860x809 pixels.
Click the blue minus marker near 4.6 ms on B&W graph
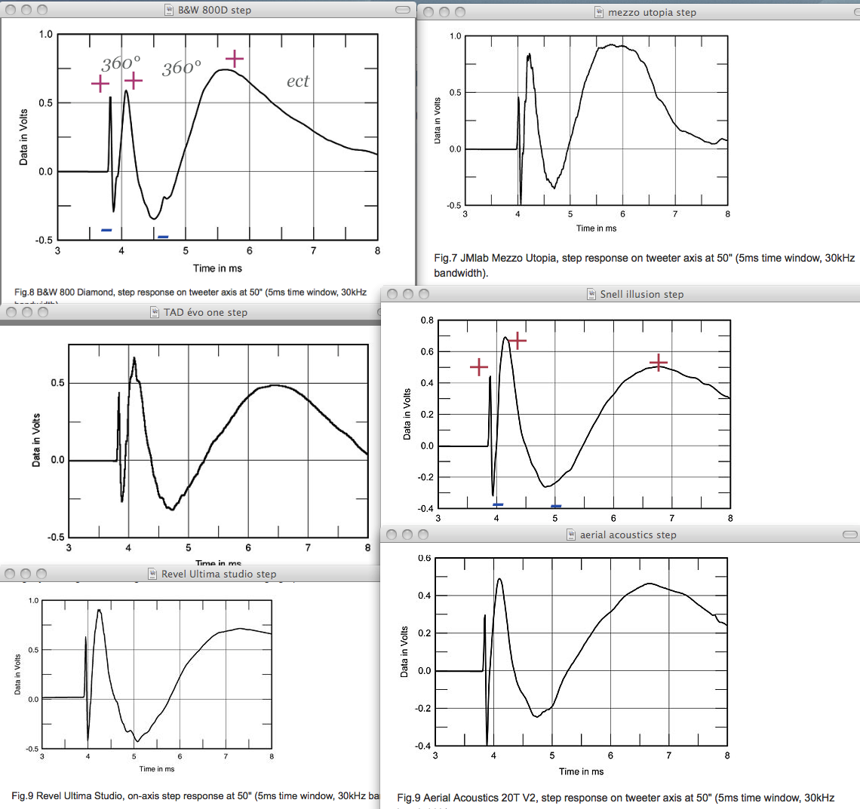pos(163,237)
